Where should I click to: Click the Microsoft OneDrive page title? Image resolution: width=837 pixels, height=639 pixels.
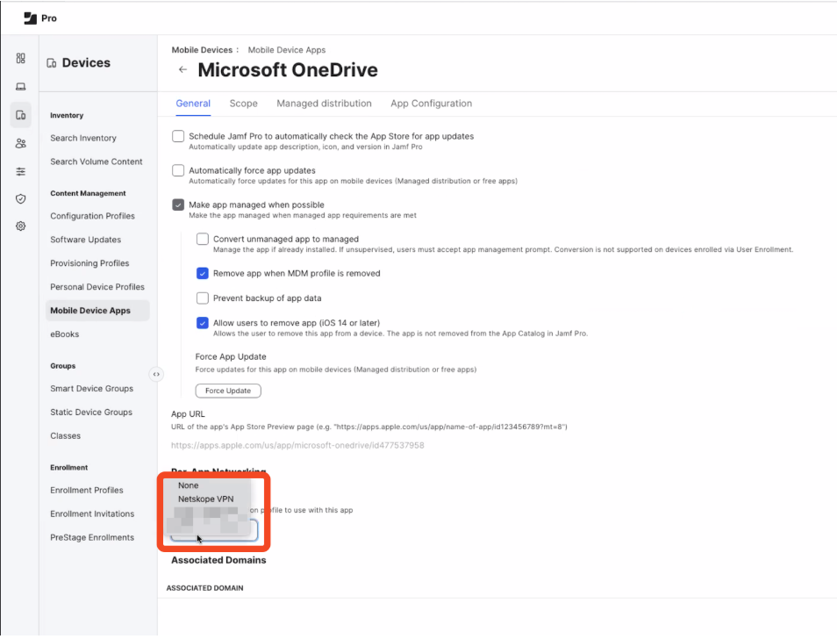(288, 70)
